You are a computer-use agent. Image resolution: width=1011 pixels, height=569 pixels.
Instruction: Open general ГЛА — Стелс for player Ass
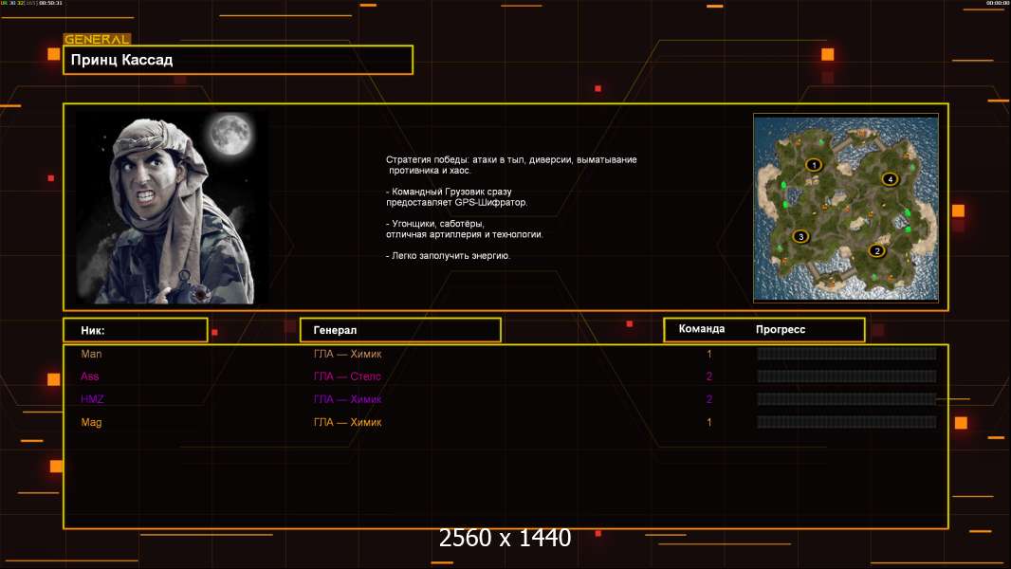click(347, 376)
